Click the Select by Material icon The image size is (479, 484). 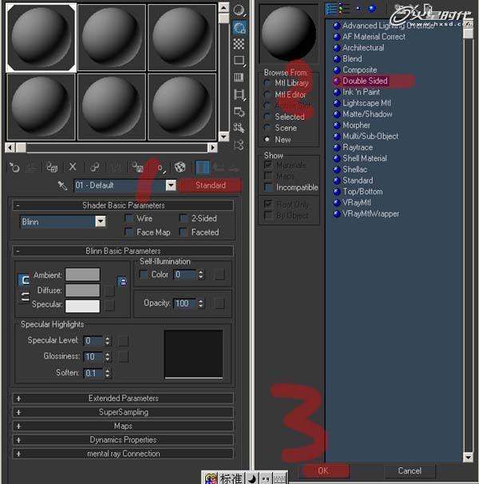(x=239, y=128)
